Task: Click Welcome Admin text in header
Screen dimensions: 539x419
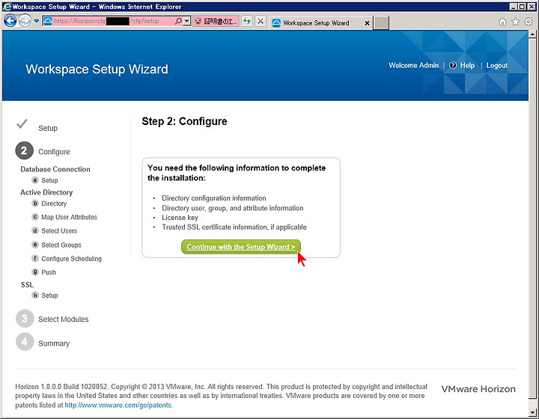Action: click(x=413, y=65)
